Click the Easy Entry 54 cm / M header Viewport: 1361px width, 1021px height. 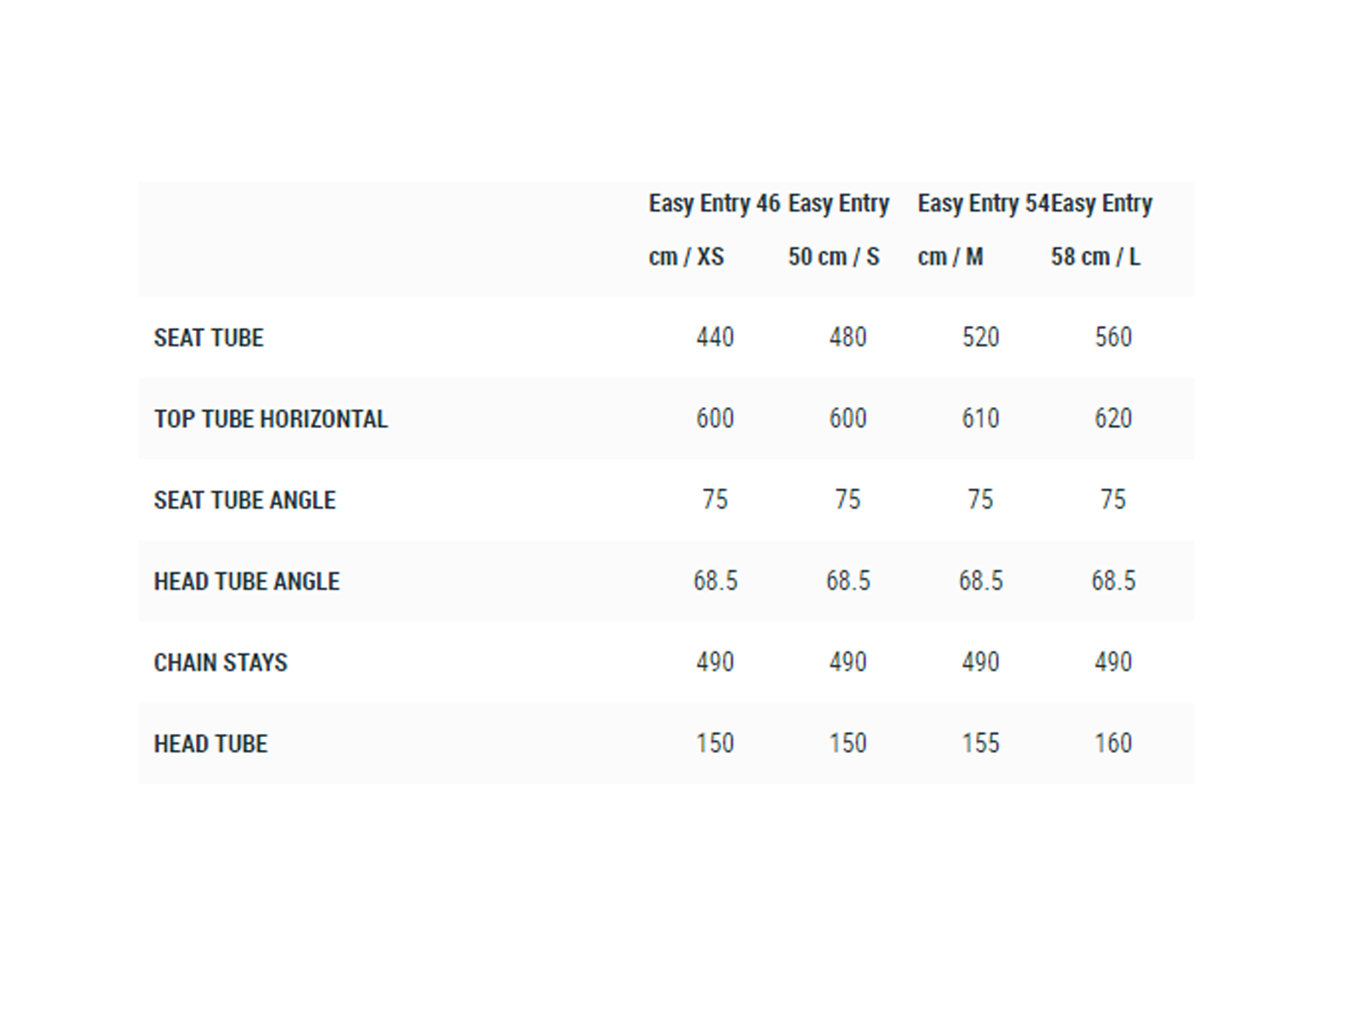click(x=983, y=230)
